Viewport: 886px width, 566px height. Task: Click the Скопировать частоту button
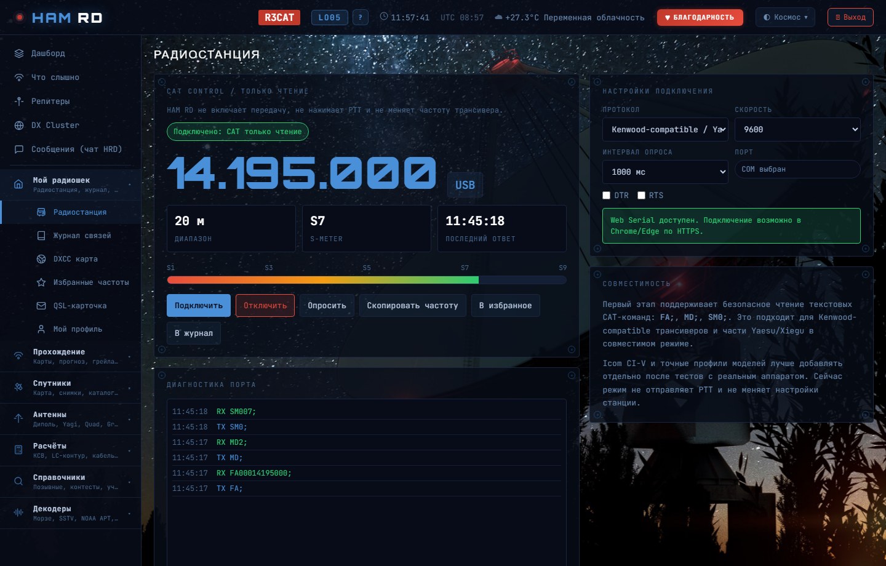point(412,306)
